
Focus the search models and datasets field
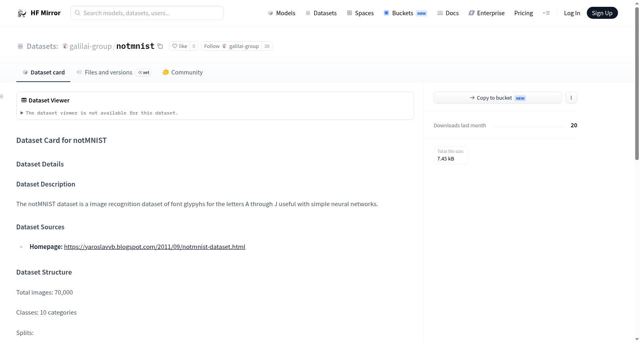[x=147, y=13]
